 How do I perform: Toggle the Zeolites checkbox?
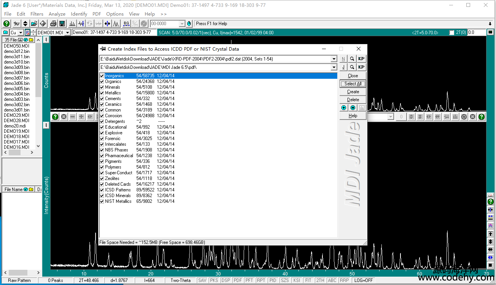click(x=102, y=178)
